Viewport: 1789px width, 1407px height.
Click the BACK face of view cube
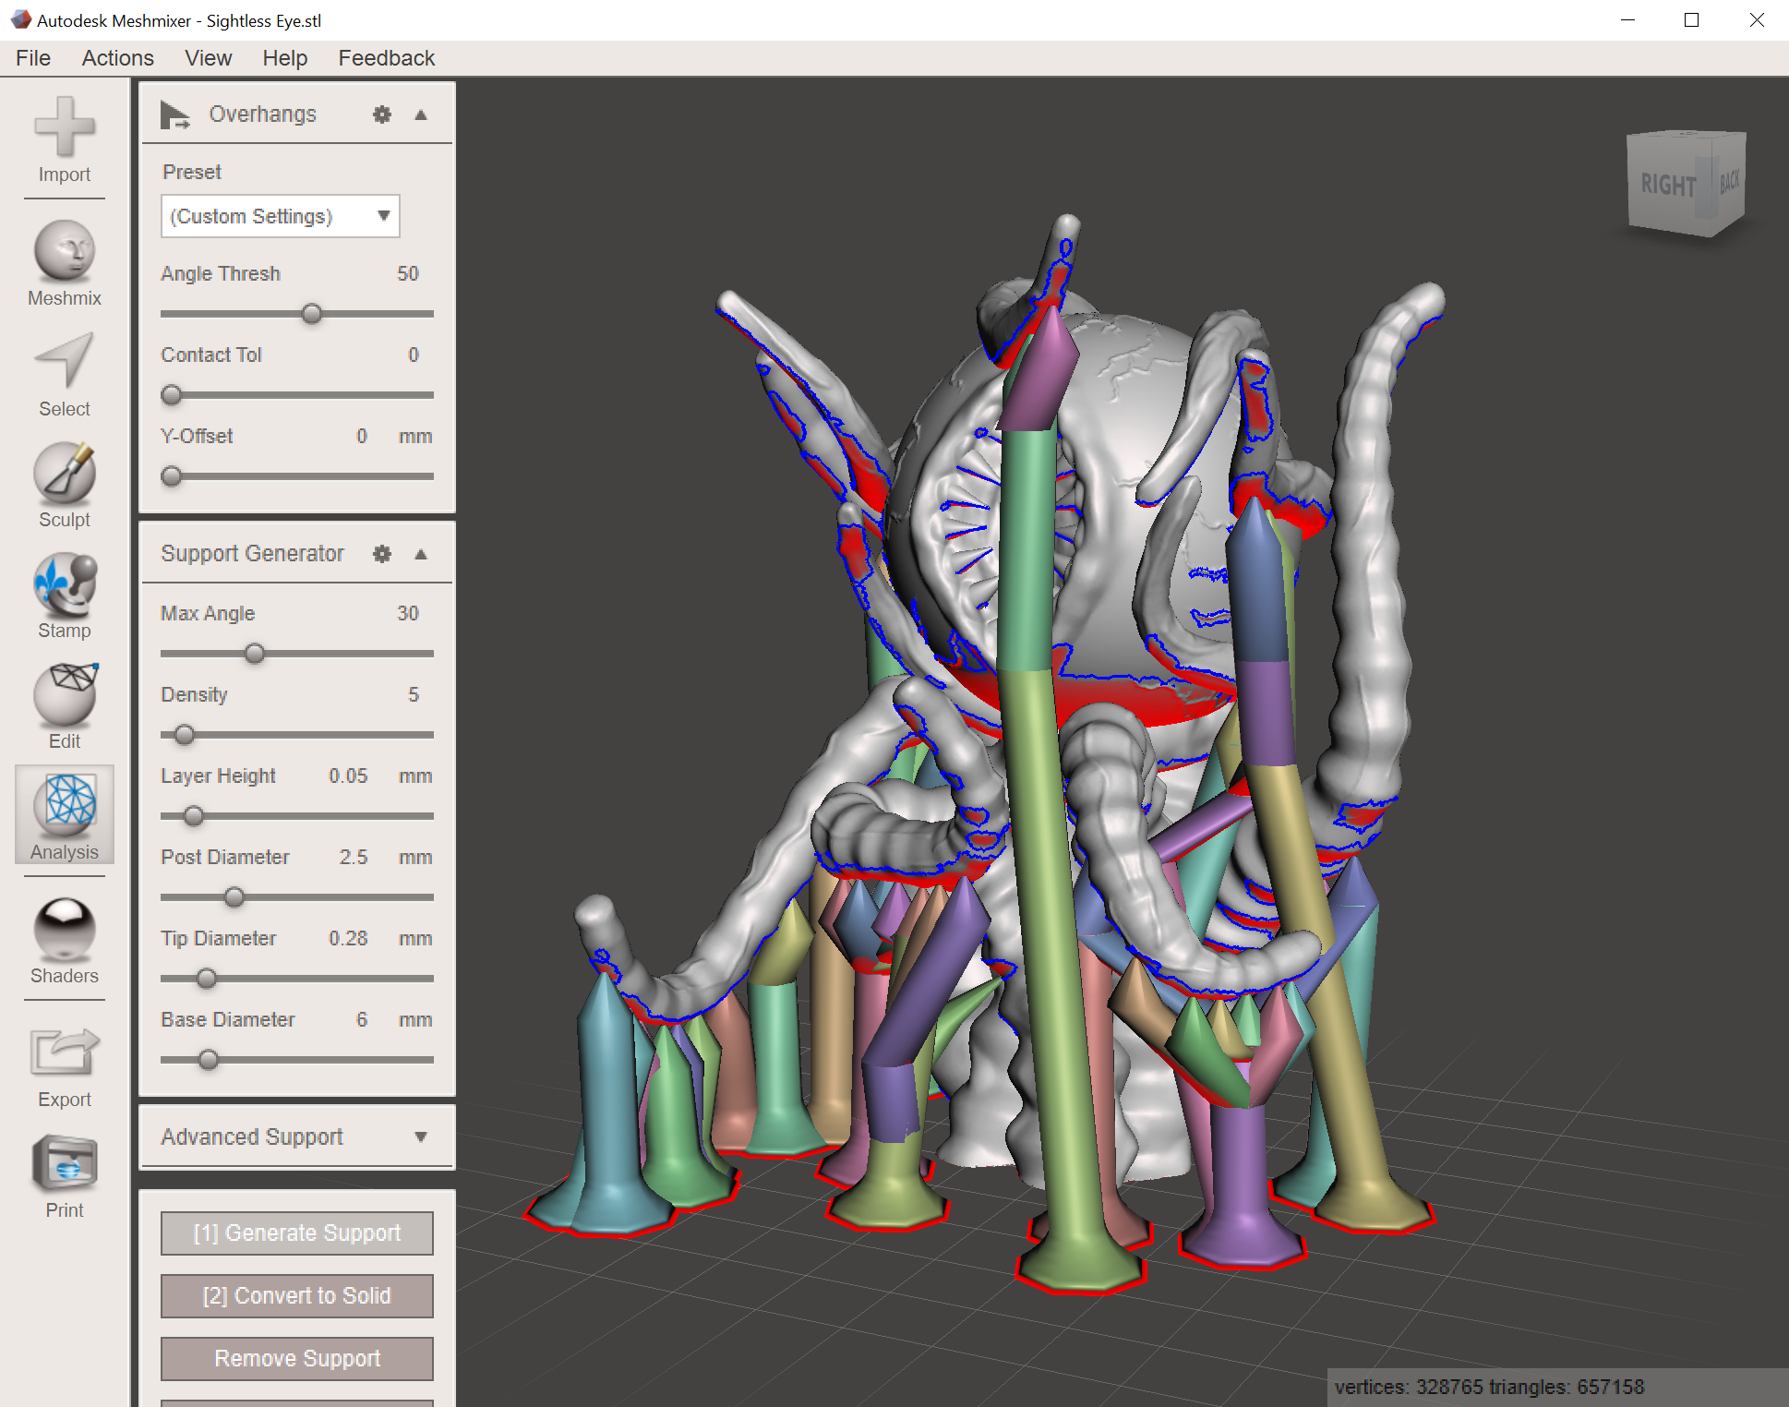[1729, 181]
